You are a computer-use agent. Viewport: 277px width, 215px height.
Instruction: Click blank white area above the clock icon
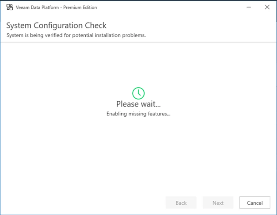point(138,66)
